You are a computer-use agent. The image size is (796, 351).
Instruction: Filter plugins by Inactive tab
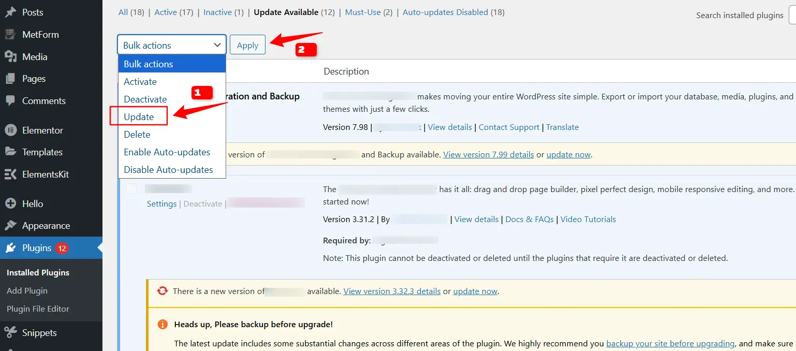[217, 12]
